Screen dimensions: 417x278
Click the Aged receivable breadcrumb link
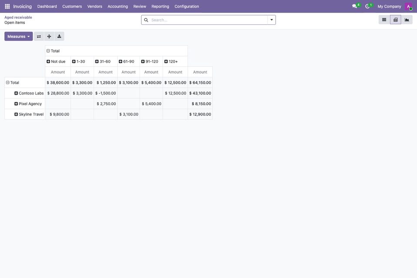[x=18, y=17]
